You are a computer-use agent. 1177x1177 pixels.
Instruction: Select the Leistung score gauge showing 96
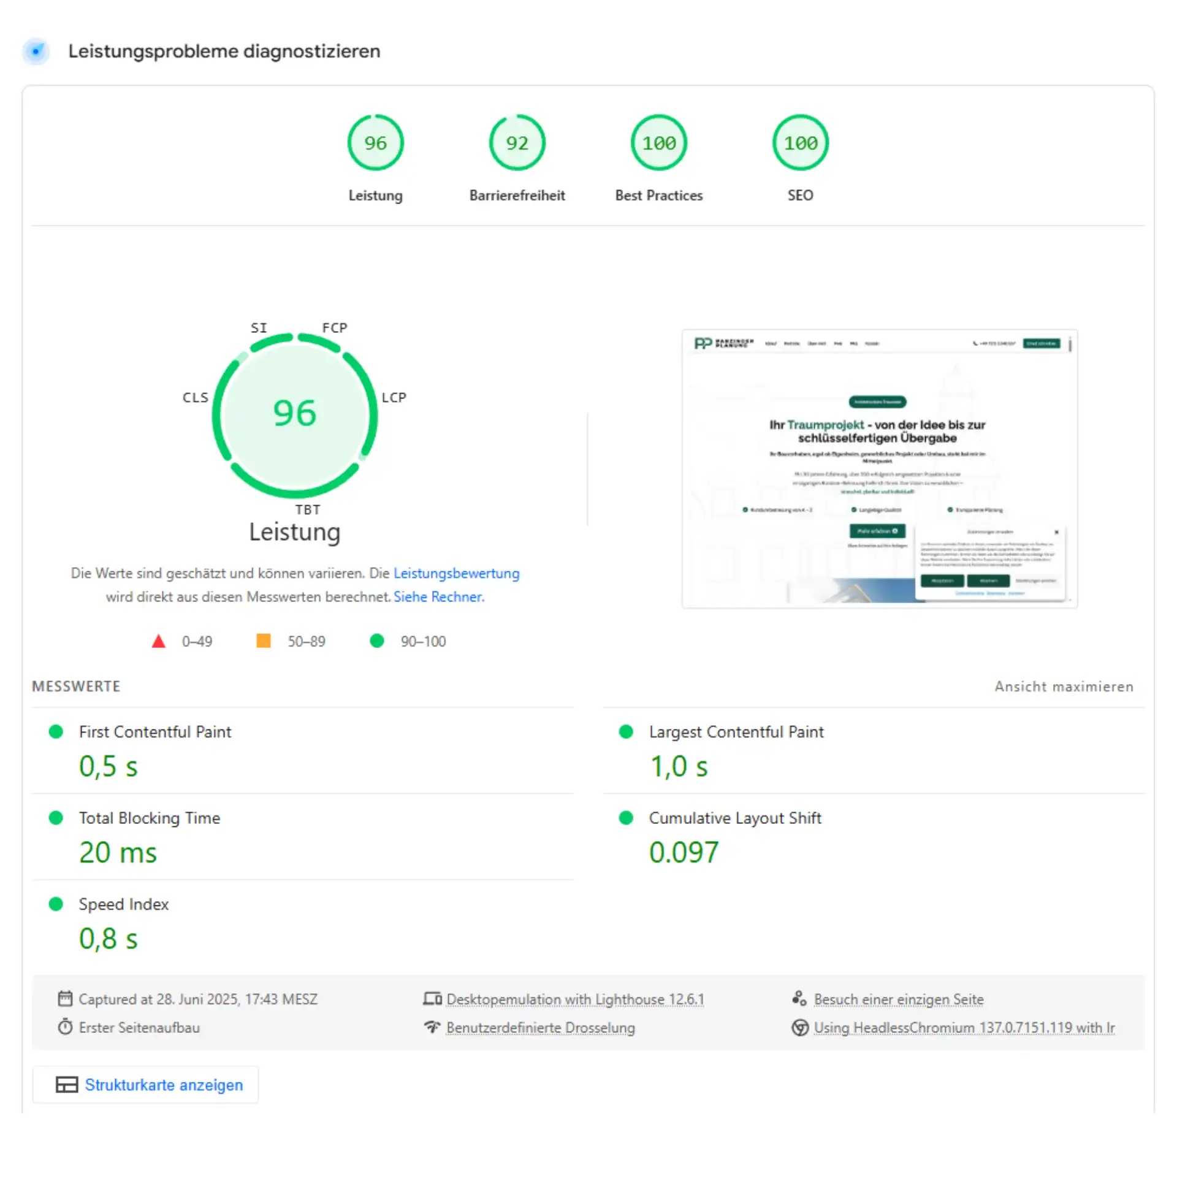click(375, 142)
